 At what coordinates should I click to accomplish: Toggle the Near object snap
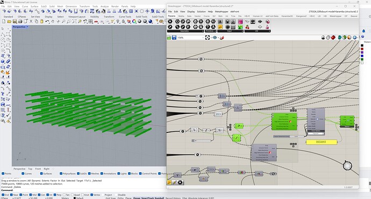click(12, 195)
